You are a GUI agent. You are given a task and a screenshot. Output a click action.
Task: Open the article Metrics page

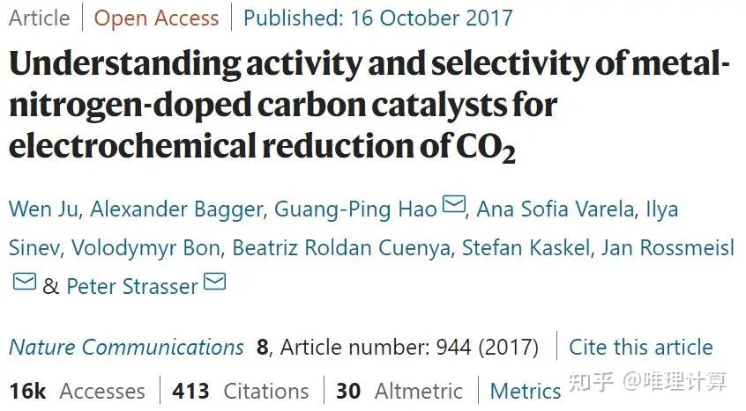tap(526, 391)
